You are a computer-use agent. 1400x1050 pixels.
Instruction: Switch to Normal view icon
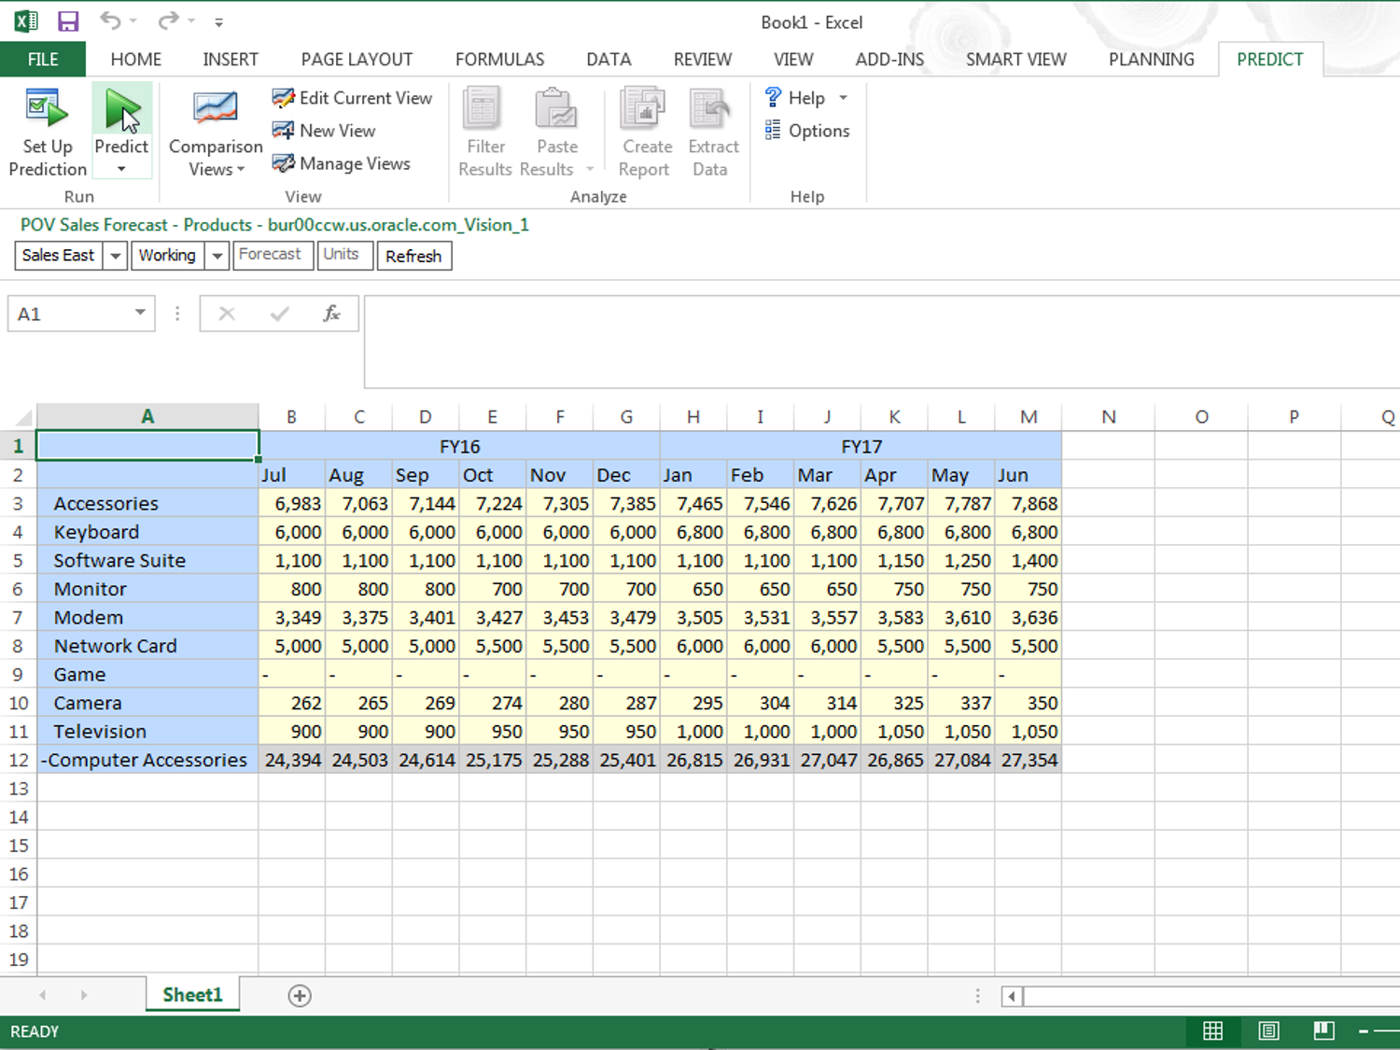(1212, 1030)
